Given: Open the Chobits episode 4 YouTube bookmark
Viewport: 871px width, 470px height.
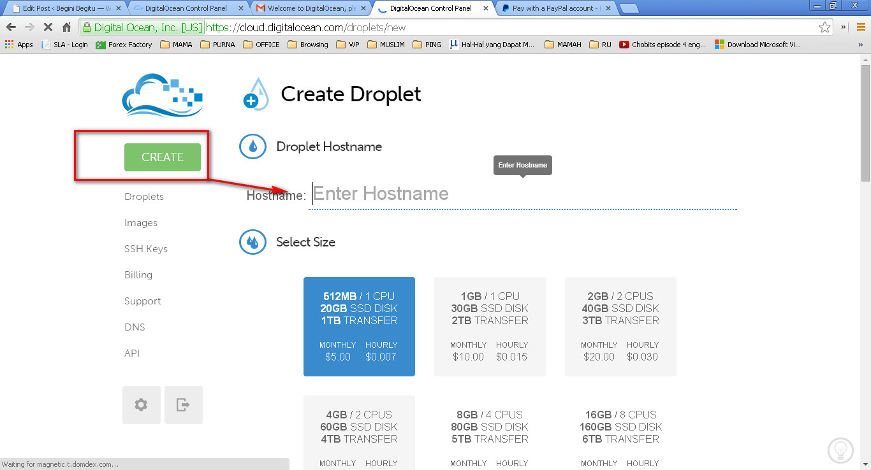Looking at the screenshot, I should click(x=662, y=45).
